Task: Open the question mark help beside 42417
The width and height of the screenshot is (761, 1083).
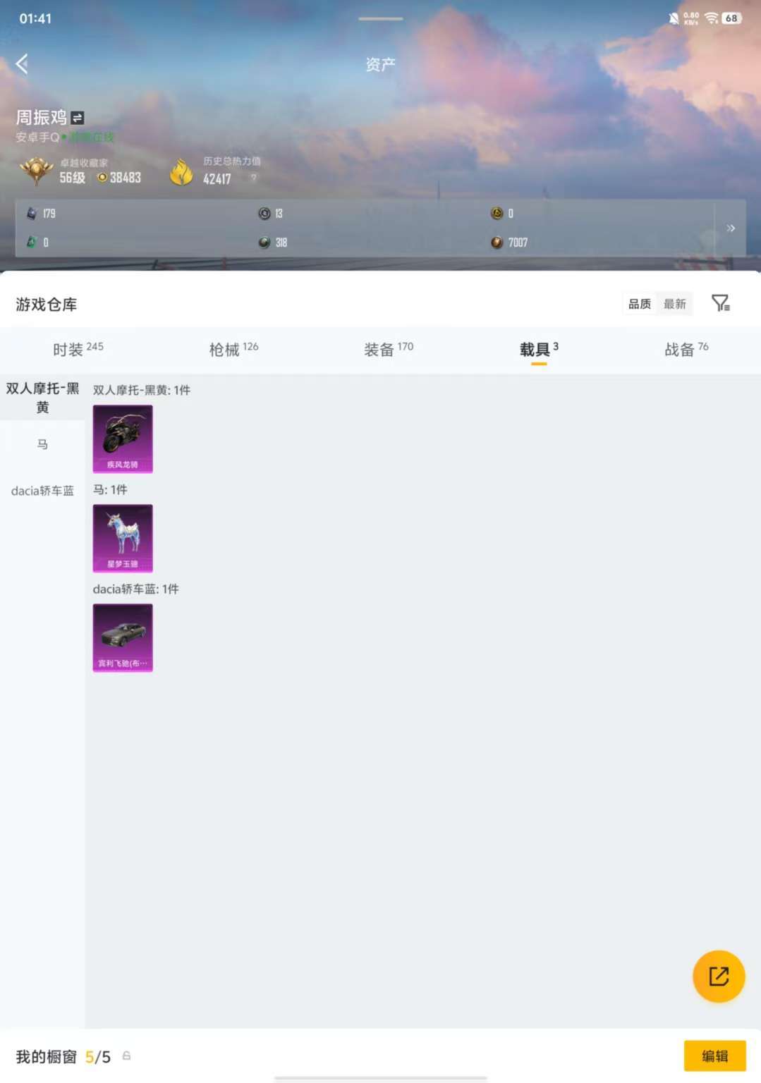Action: click(254, 178)
